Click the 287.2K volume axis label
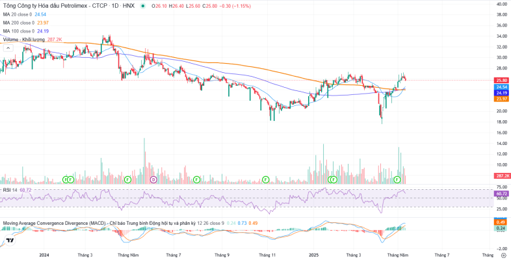This screenshot has height=260, width=511. click(502, 175)
